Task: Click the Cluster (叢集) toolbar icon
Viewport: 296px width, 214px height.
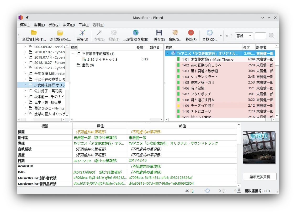Action: click(82, 33)
